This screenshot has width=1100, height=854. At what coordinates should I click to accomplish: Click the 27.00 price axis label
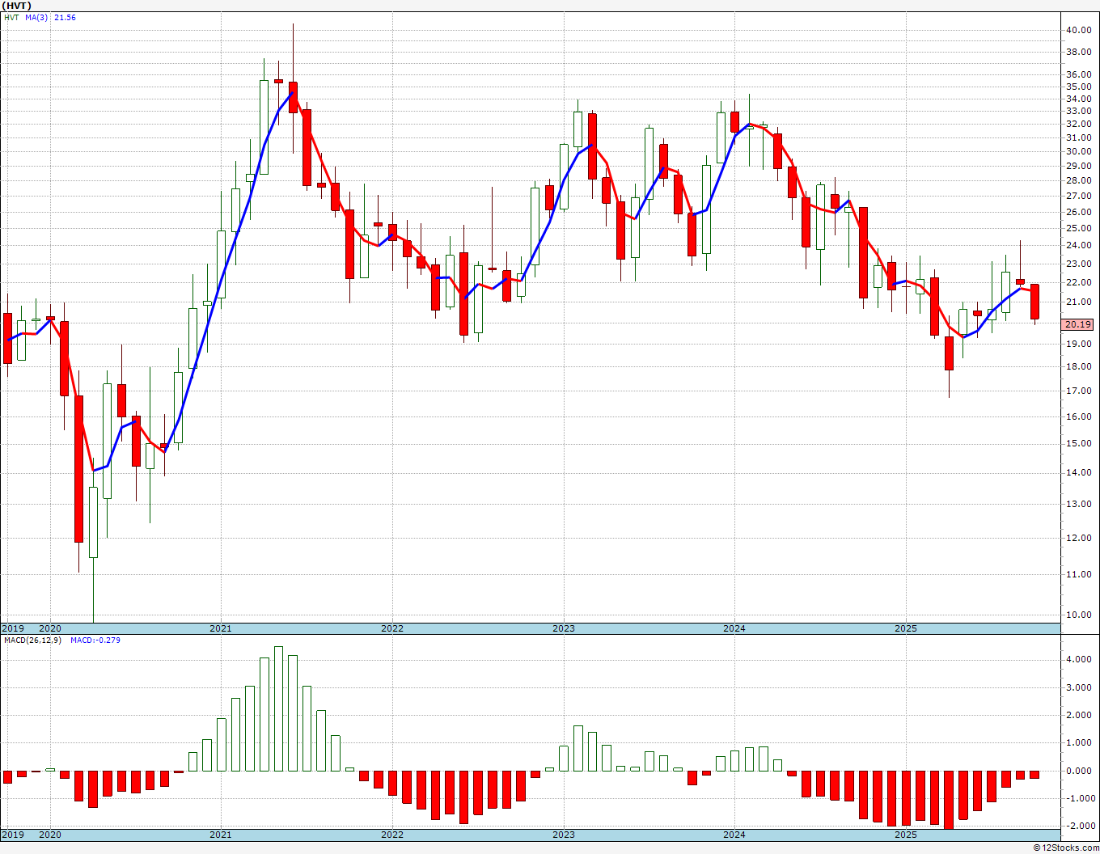click(x=1078, y=196)
